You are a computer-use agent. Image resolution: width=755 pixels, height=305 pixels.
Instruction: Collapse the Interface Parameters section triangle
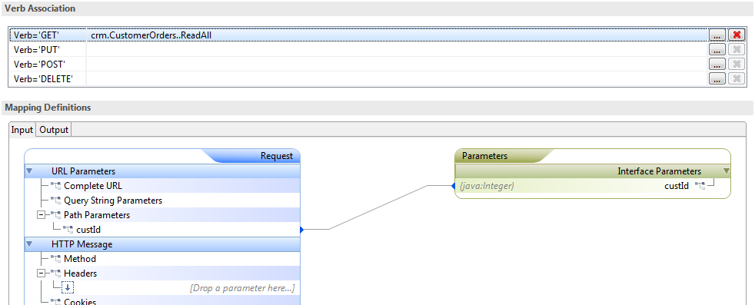pyautogui.click(x=726, y=171)
